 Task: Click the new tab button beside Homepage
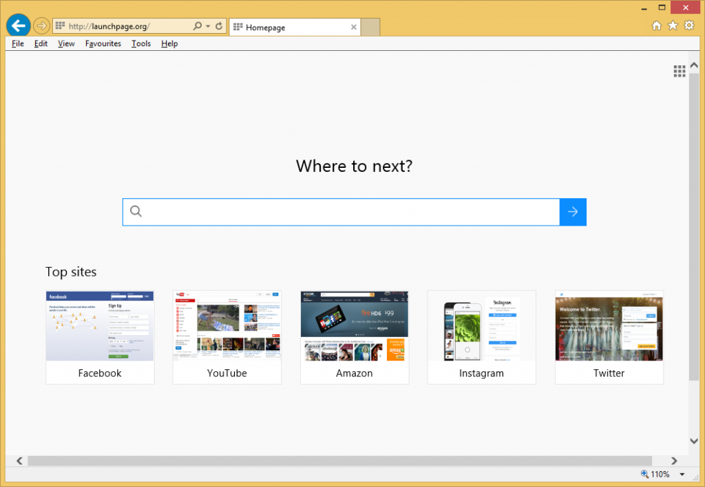pos(370,28)
